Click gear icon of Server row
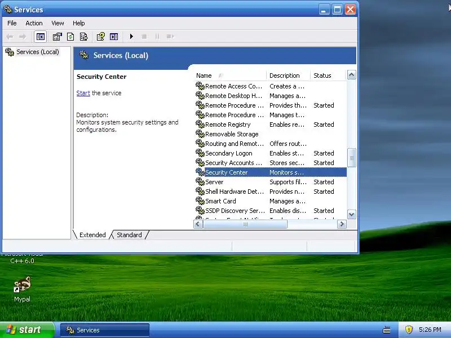 pyautogui.click(x=200, y=181)
